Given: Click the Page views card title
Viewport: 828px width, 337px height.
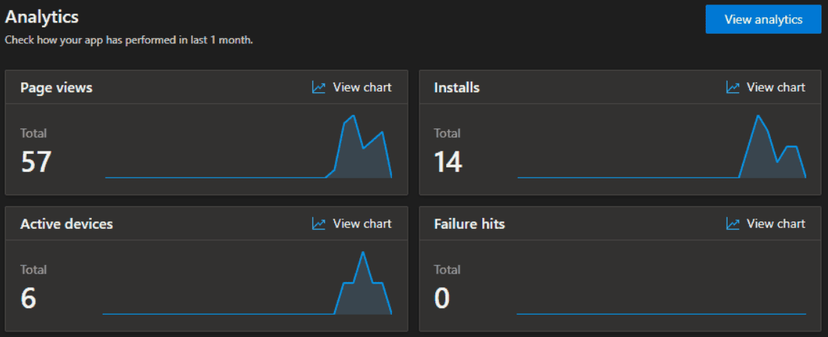Looking at the screenshot, I should (56, 87).
